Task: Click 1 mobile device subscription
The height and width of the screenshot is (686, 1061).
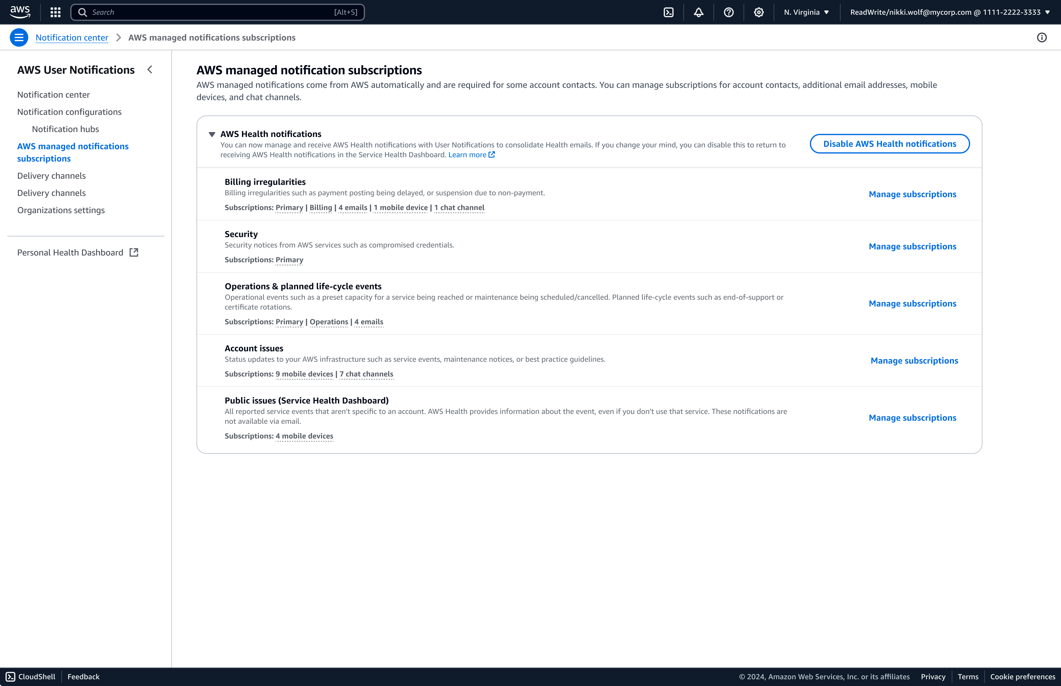Action: (401, 208)
